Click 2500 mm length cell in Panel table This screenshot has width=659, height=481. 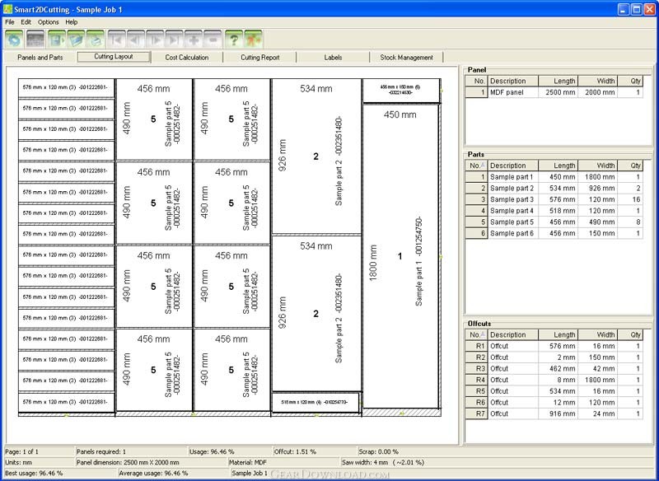[558, 92]
